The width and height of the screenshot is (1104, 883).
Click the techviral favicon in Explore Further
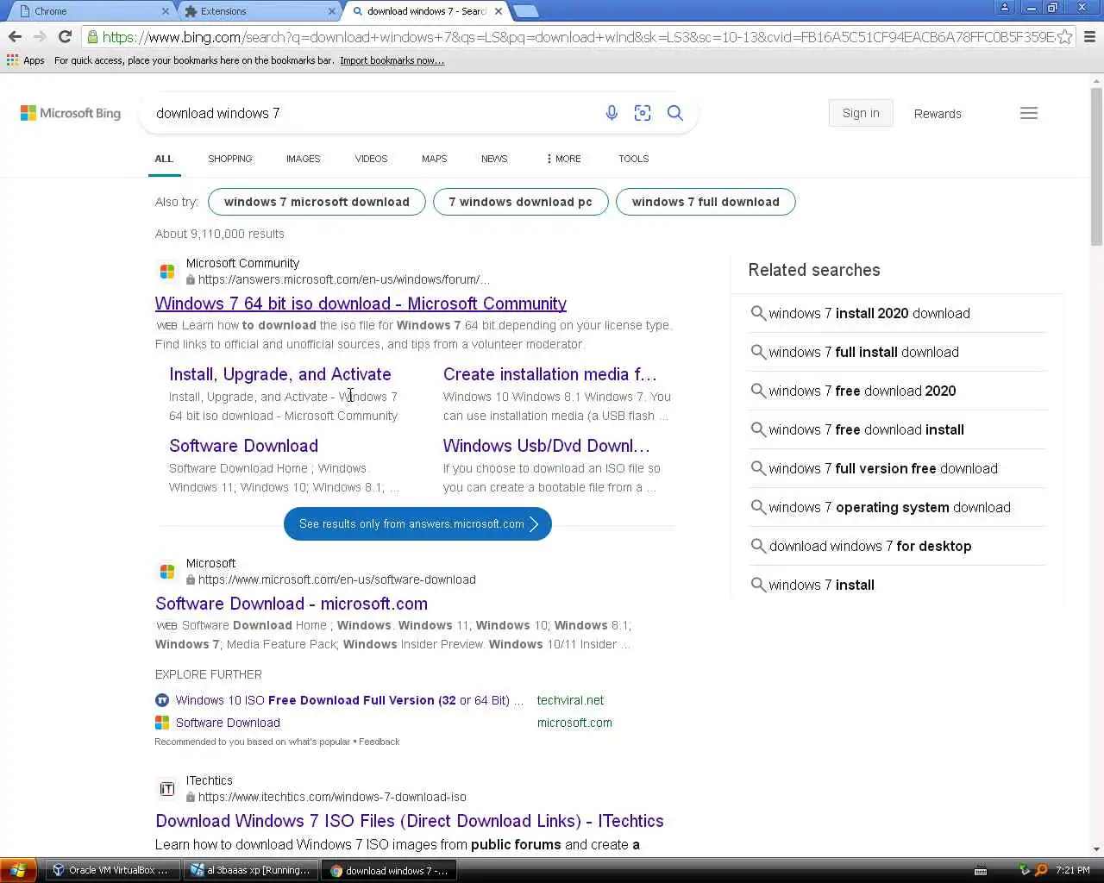(x=162, y=700)
